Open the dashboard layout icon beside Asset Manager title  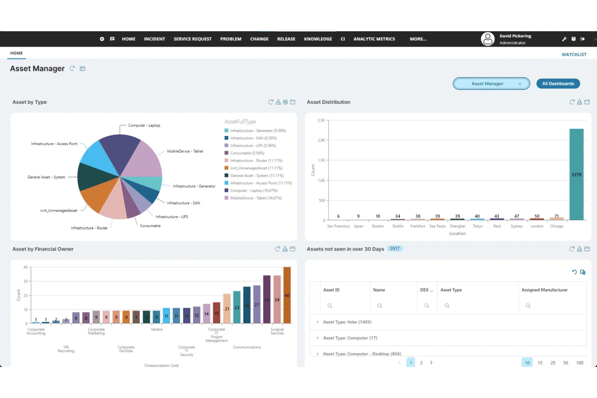point(82,69)
